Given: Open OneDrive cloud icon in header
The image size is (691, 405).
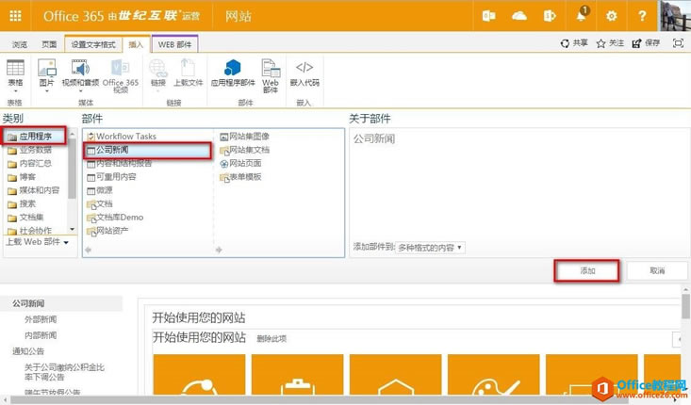Looking at the screenshot, I should 519,16.
